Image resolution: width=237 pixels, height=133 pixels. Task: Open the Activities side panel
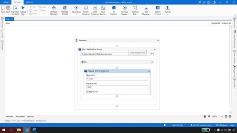tap(2, 22)
